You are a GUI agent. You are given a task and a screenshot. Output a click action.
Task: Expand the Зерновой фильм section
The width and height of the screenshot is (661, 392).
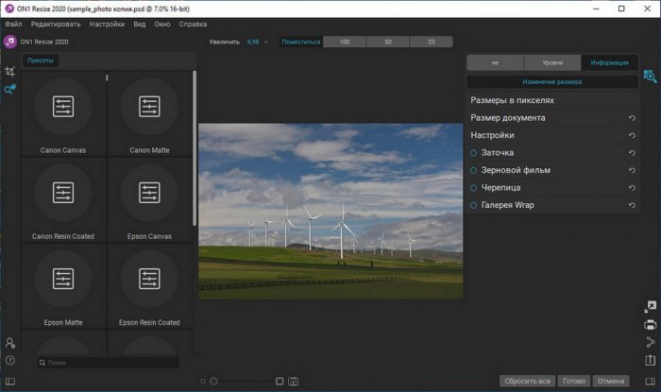(552, 170)
